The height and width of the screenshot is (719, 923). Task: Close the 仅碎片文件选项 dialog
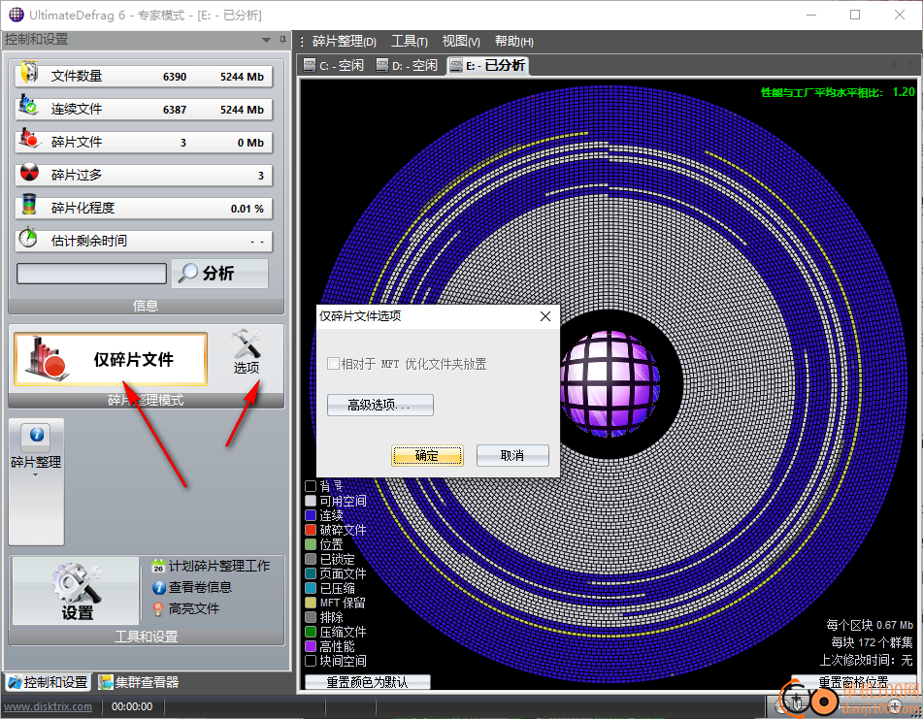point(545,316)
